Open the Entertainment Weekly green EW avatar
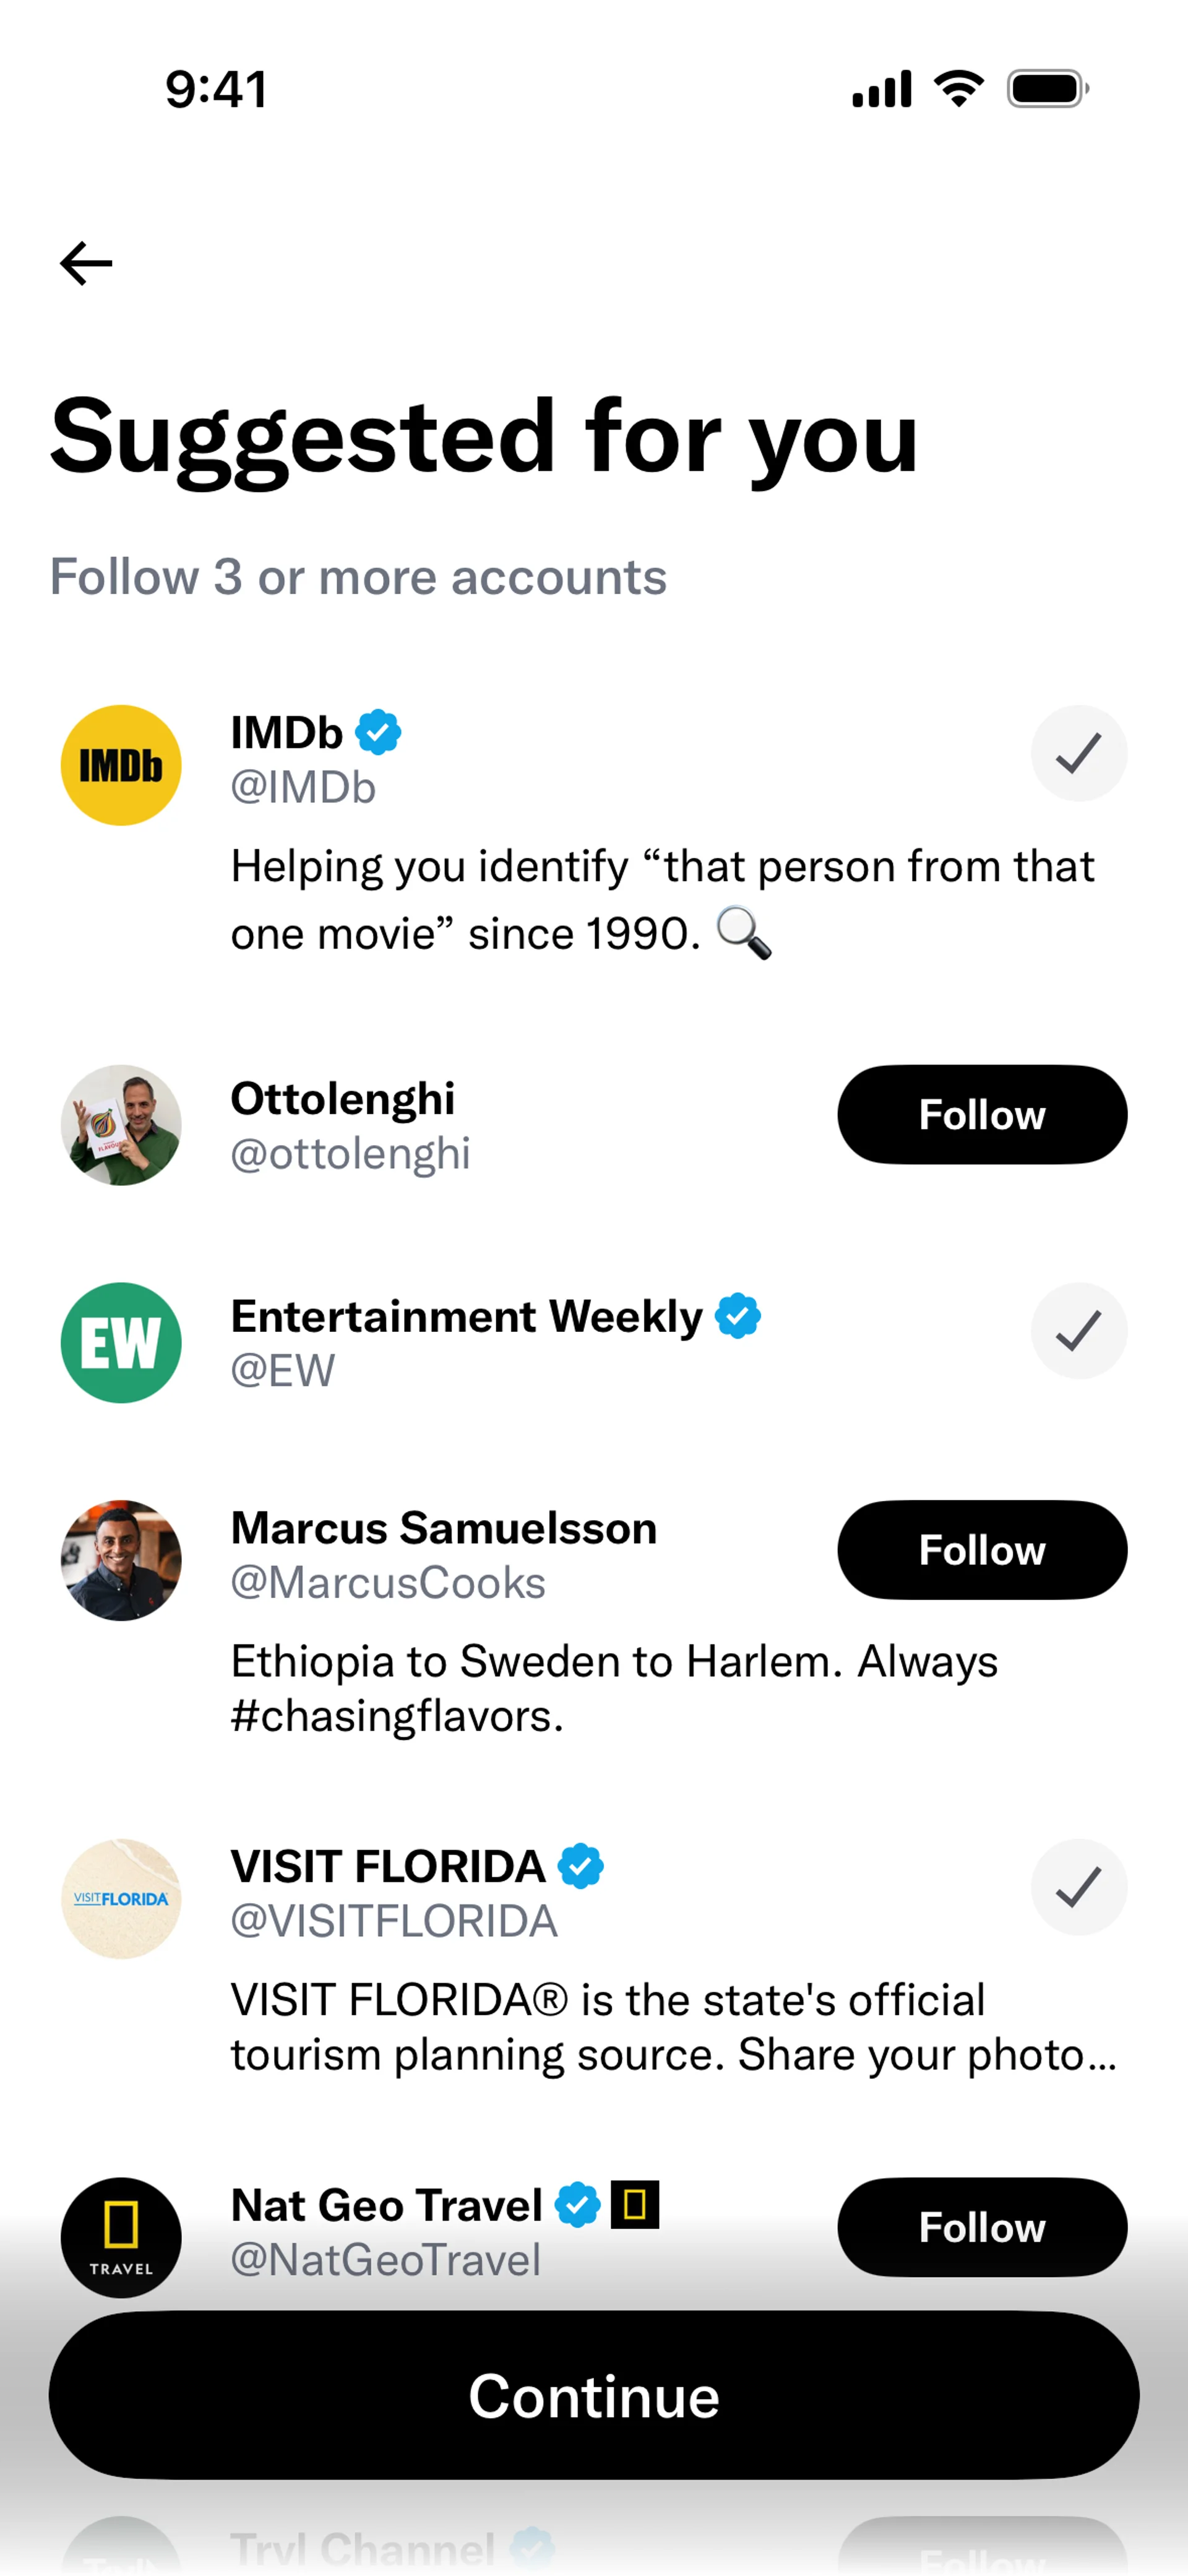Viewport: 1188px width, 2576px height. point(121,1343)
